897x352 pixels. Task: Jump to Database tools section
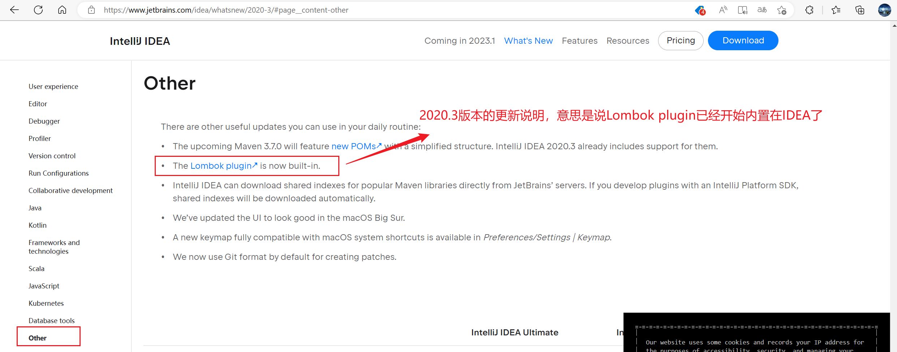[x=52, y=321]
